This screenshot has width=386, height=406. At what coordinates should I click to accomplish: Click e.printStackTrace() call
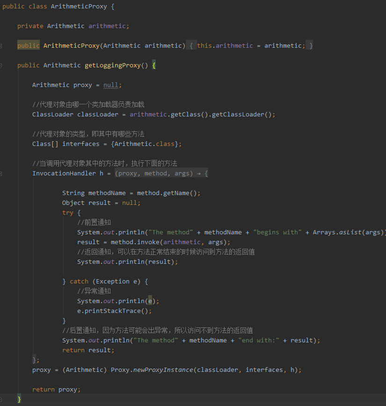(x=112, y=311)
